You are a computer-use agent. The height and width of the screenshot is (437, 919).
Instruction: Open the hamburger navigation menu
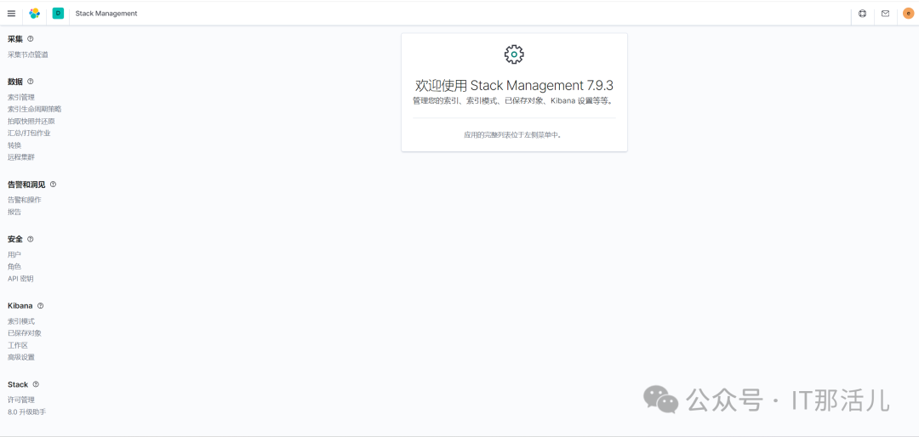click(x=11, y=14)
